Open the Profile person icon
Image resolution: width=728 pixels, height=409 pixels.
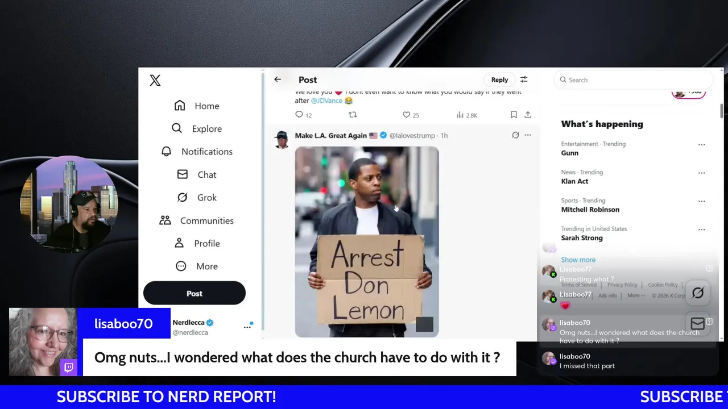[x=179, y=243]
